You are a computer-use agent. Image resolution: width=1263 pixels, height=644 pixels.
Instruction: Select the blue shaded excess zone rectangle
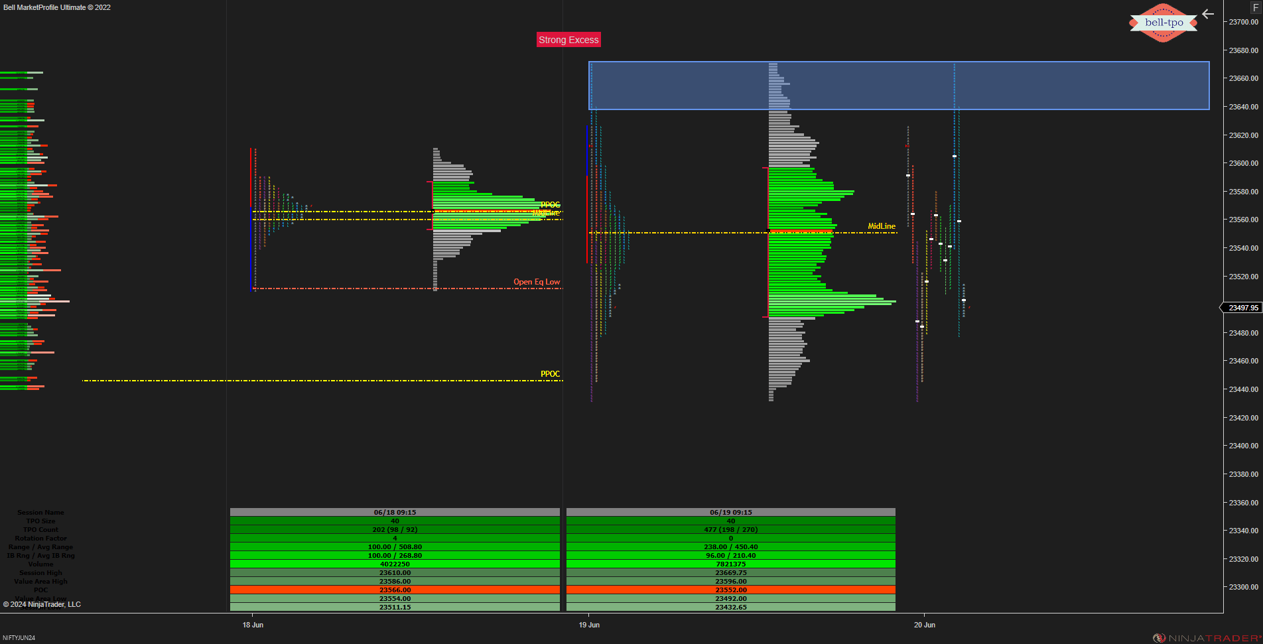[899, 86]
